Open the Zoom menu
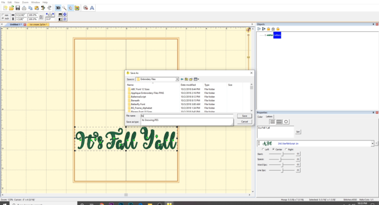Screen dimensions: 379x205 [25, 2]
